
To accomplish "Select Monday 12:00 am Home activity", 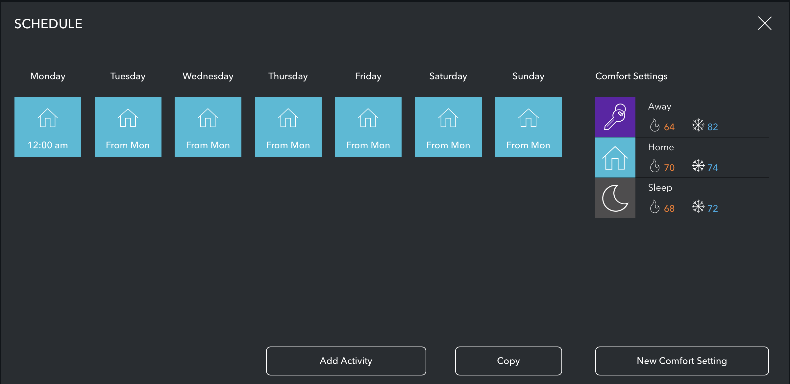I will click(48, 127).
